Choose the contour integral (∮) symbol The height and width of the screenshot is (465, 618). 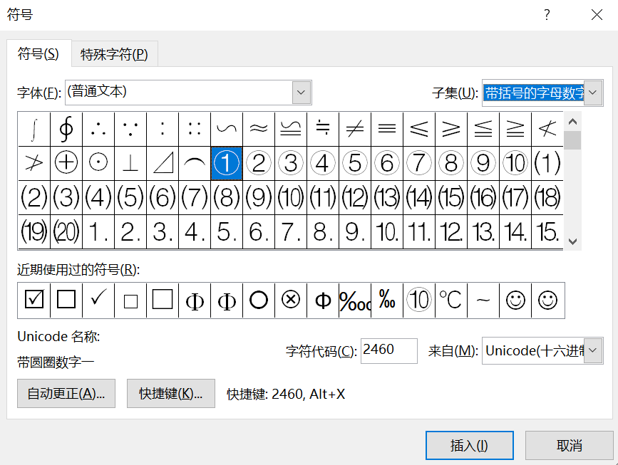(x=66, y=128)
